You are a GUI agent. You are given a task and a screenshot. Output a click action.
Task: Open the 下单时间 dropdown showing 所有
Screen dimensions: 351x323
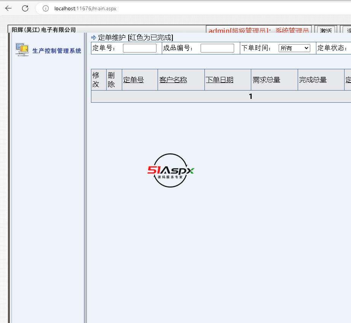pos(294,48)
